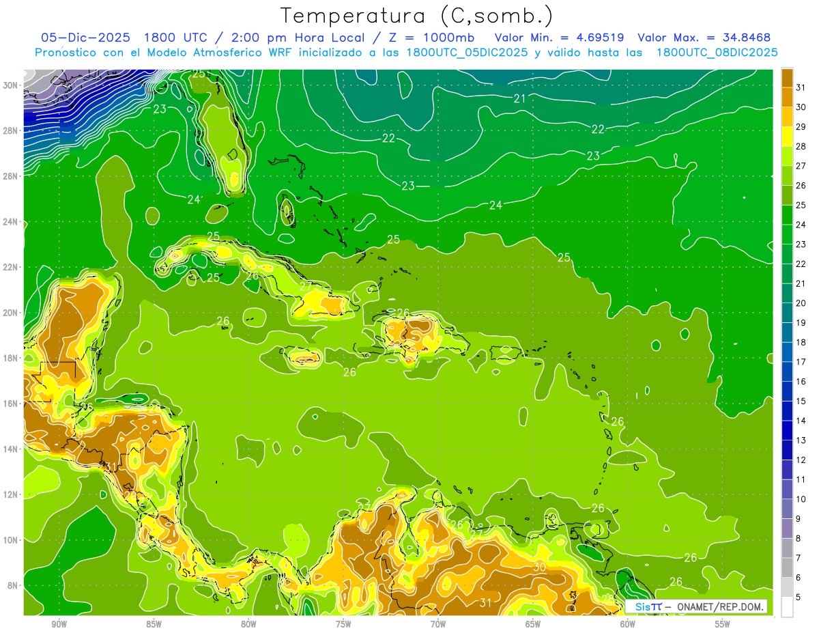Click the brown swatch above 31 on scale
819x633 pixels.
pos(787,77)
